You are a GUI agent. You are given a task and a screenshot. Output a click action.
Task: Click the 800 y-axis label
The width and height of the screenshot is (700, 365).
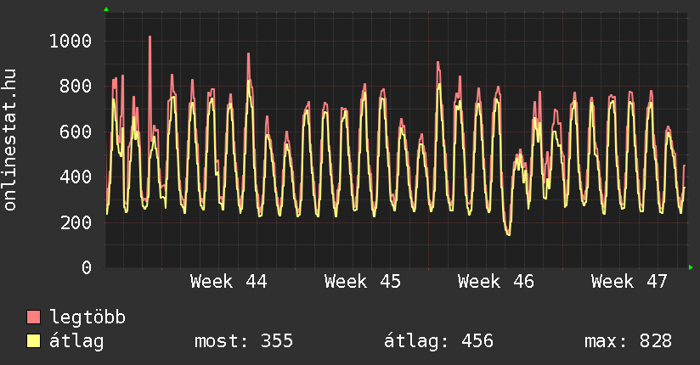[76, 86]
